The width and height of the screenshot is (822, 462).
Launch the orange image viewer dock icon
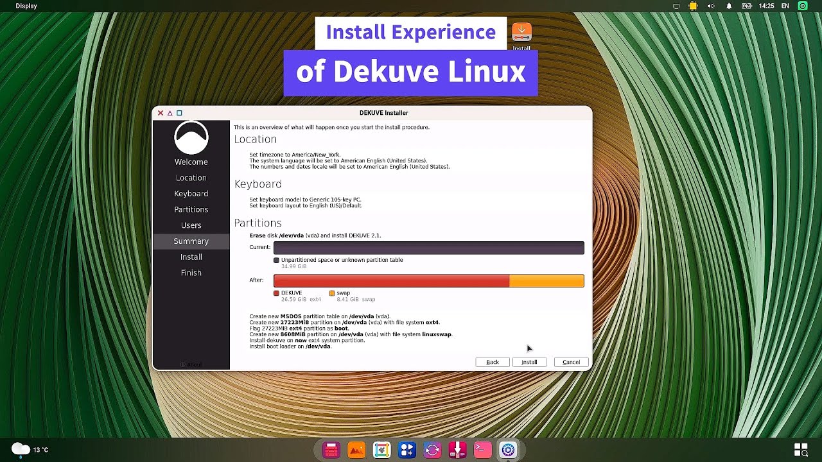[x=356, y=450]
